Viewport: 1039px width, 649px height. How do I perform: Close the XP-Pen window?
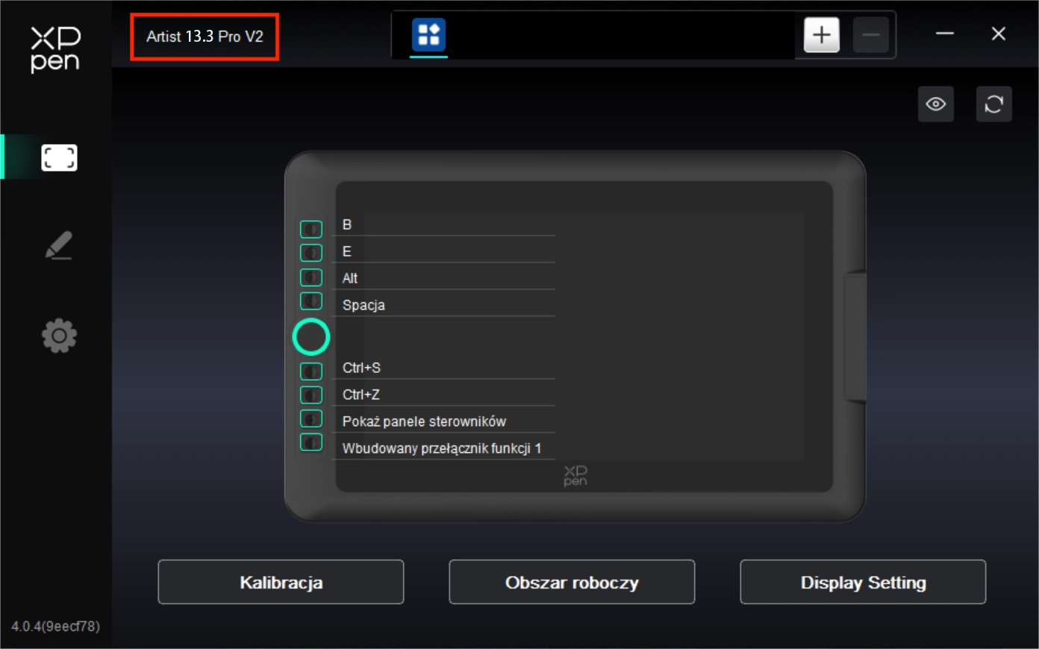999,34
